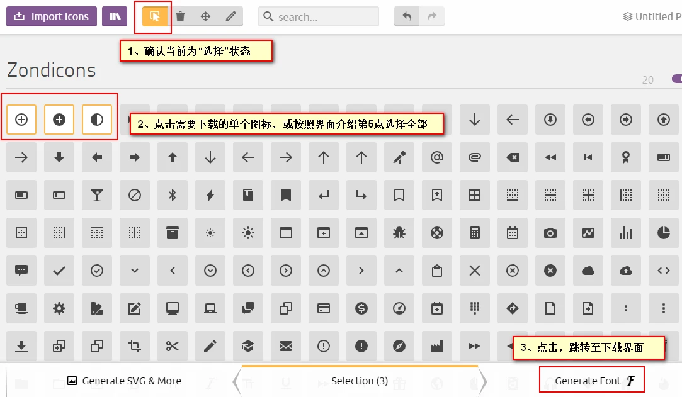Select the code brackets icon
Viewport: 682px width, 397px height.
(664, 271)
